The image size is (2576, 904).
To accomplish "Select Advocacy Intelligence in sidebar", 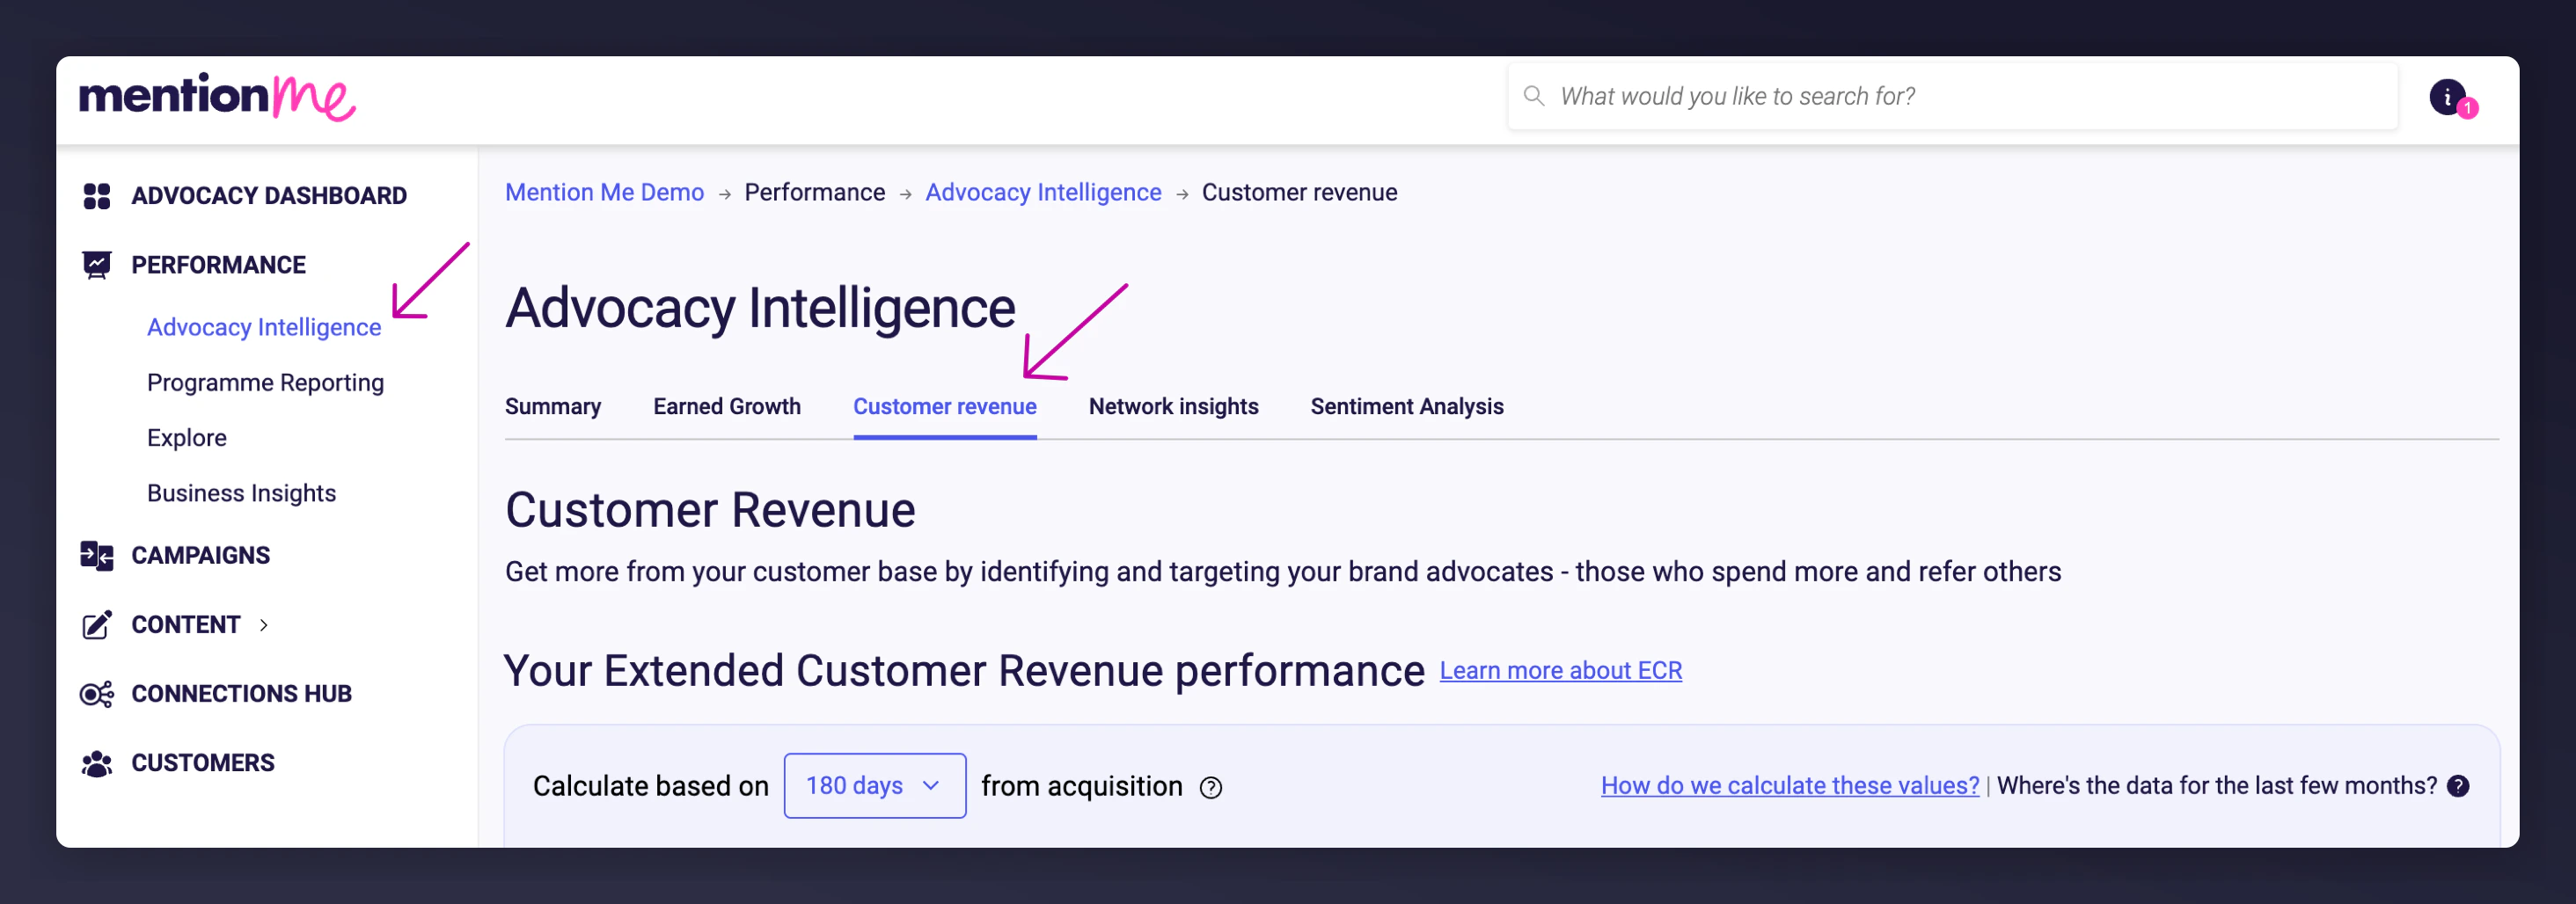I will (264, 328).
